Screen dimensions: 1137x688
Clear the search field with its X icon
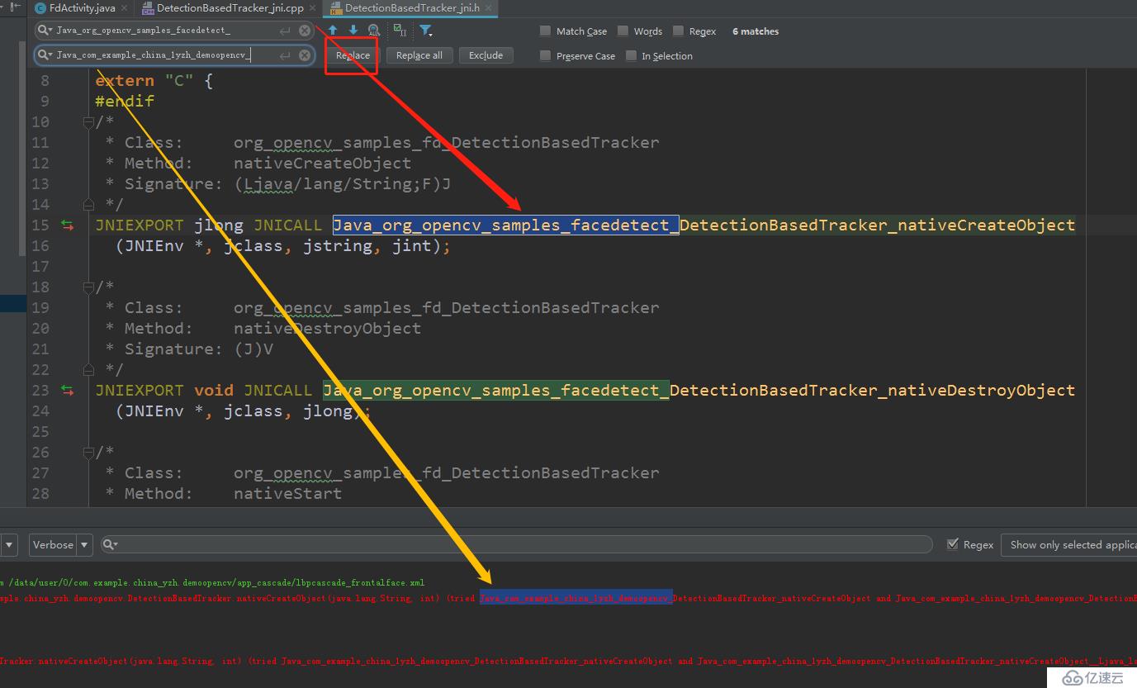tap(305, 31)
